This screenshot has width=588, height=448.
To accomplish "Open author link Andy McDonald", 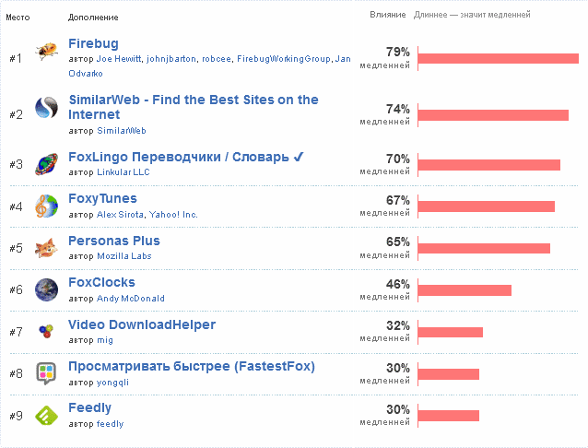I will click(131, 299).
